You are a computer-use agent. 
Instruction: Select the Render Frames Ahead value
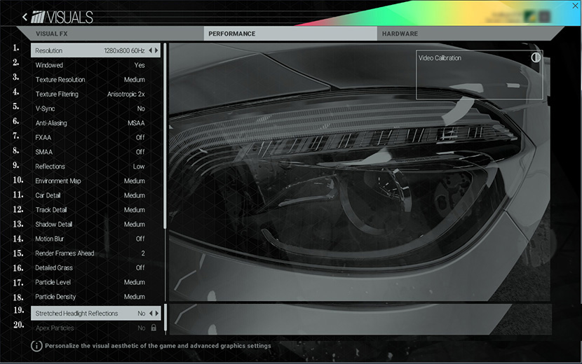coord(142,253)
